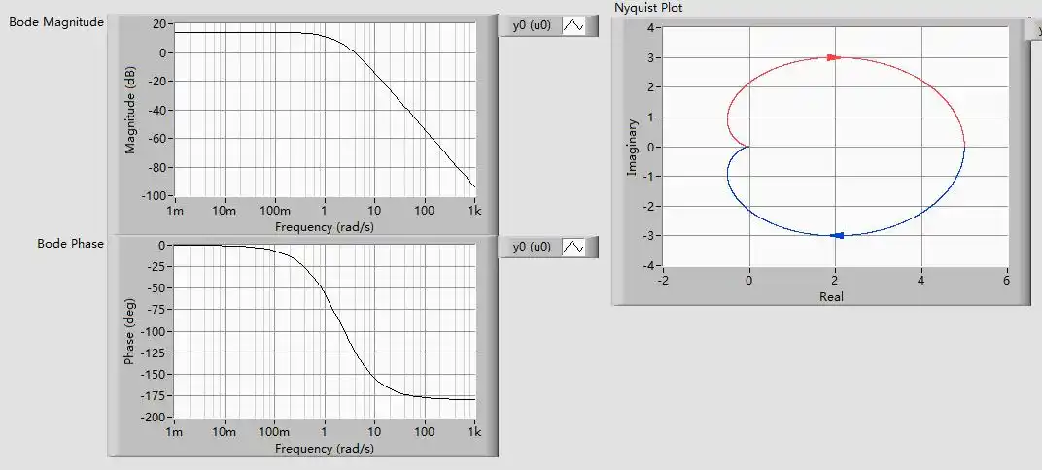This screenshot has width=1042, height=470.
Task: Select the Real axis label on Nyquist plot
Action: point(831,296)
